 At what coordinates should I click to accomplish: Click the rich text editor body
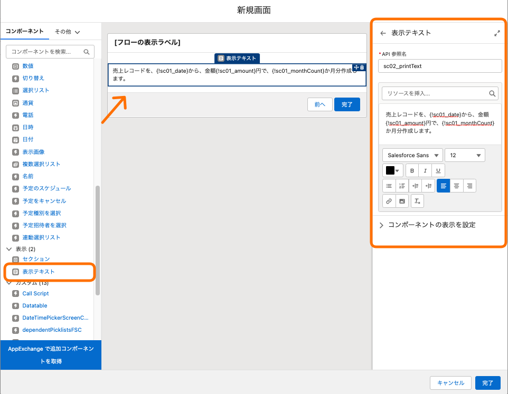coord(440,124)
